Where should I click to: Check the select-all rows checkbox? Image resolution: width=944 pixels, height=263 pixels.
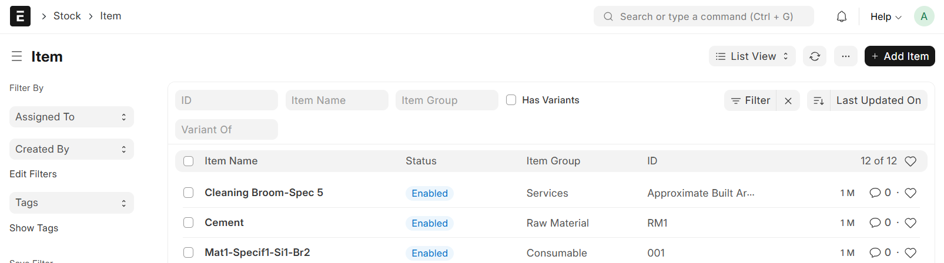tap(188, 161)
